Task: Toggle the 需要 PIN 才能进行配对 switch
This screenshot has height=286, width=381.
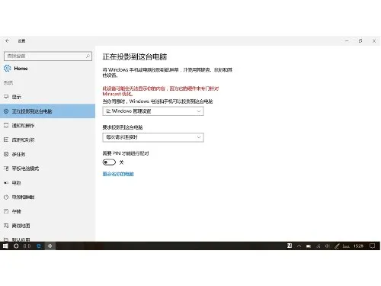Action: pos(109,162)
